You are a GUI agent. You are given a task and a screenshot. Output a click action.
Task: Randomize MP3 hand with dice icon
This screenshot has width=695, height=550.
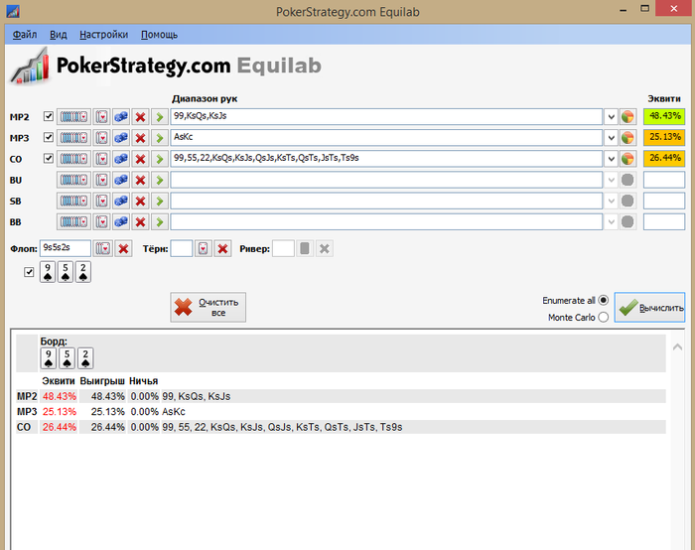pyautogui.click(x=121, y=138)
